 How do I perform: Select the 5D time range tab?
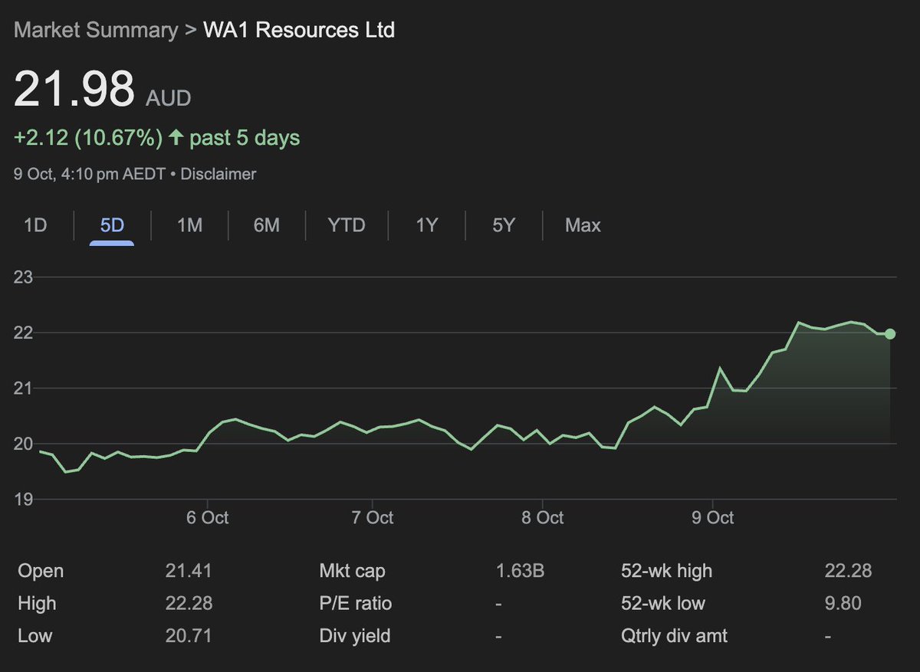coord(111,225)
